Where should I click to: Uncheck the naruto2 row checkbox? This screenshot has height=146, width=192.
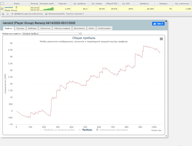tap(2, 9)
